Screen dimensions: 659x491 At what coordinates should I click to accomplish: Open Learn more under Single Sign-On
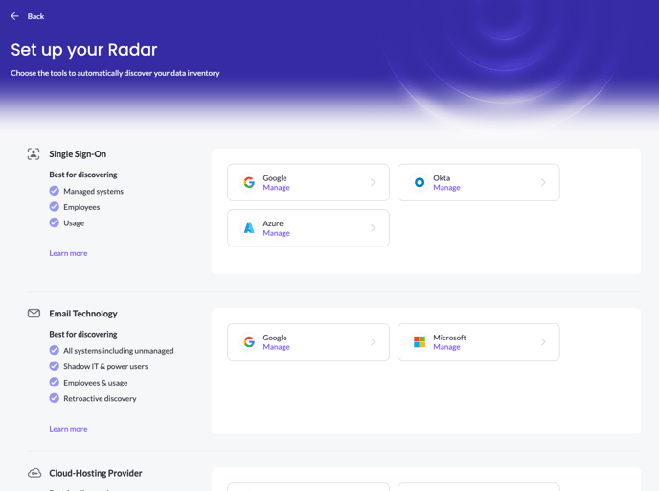[68, 253]
